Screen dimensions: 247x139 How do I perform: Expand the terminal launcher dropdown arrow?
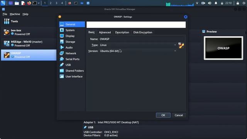pos(39,3)
